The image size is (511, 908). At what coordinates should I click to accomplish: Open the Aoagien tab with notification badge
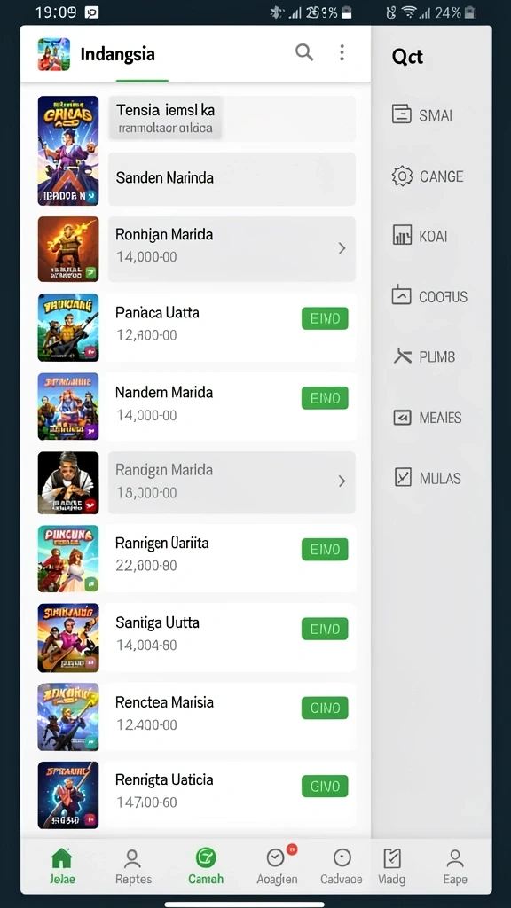tap(277, 865)
